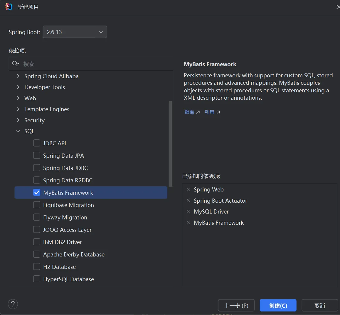Click the search magnifier icon
The width and height of the screenshot is (340, 315).
(15, 64)
